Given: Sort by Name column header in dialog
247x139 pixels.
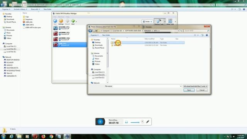Looking at the screenshot, I should pyautogui.click(x=113, y=39).
